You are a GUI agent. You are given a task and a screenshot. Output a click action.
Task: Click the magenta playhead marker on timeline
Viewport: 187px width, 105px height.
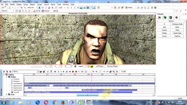tap(91, 75)
